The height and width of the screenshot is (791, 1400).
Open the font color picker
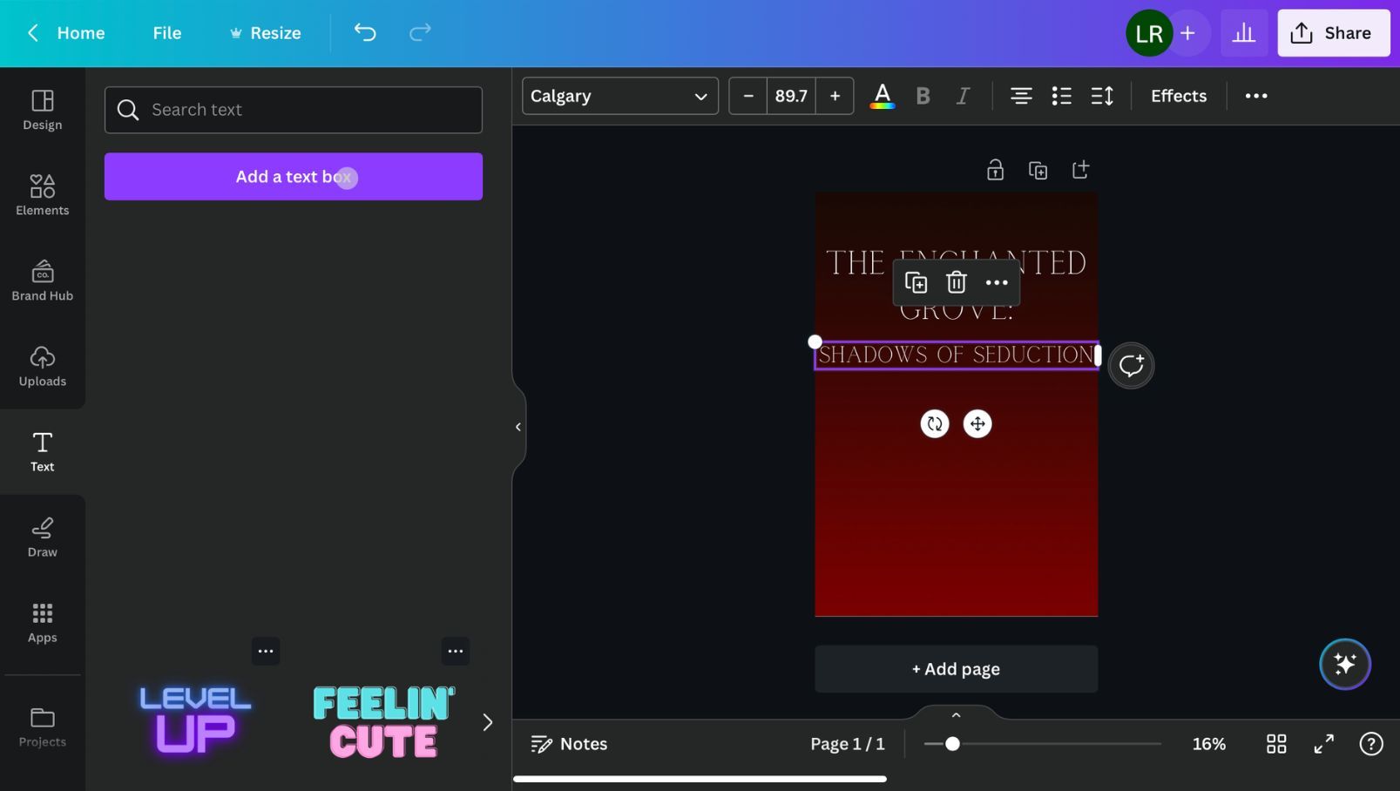(x=882, y=96)
